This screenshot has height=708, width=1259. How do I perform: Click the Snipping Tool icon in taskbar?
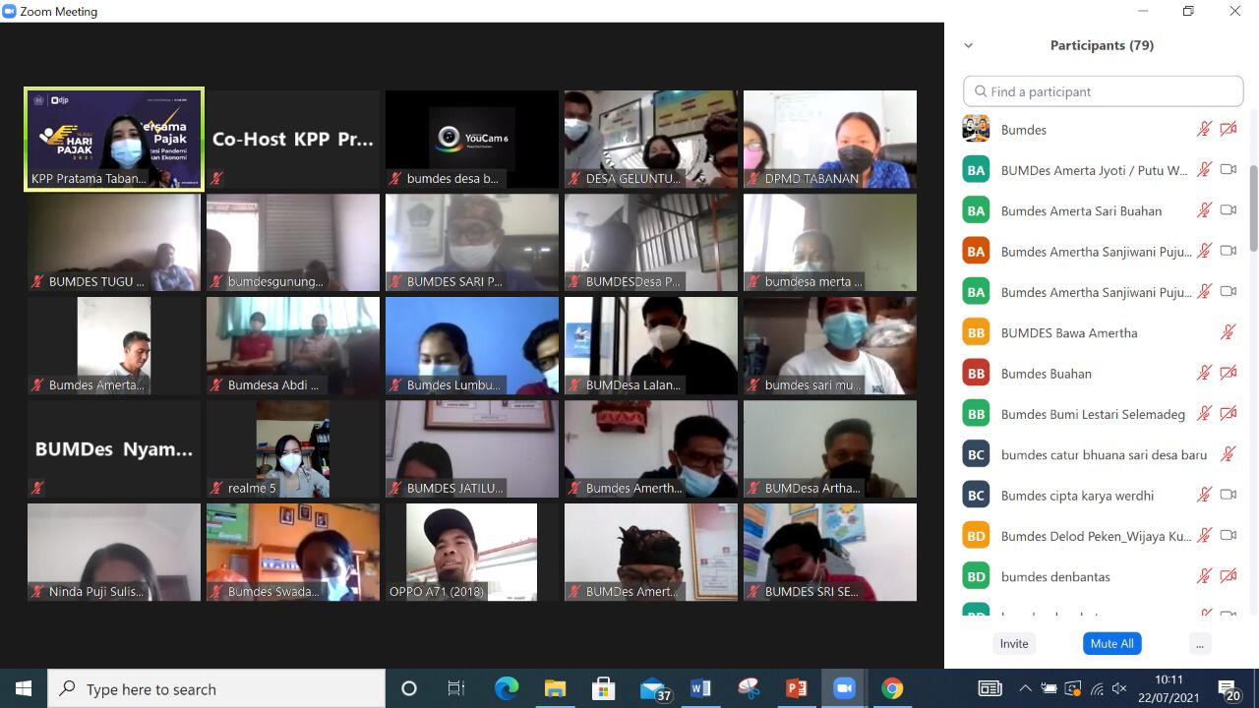749,688
